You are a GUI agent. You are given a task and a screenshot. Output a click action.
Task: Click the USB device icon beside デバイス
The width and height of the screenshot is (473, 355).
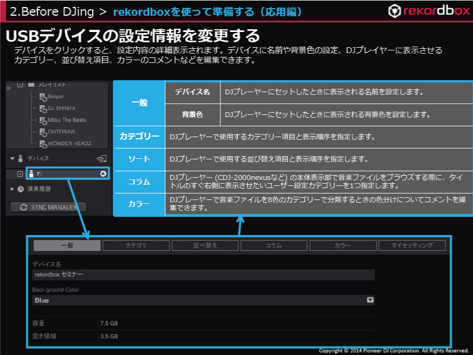[21, 158]
